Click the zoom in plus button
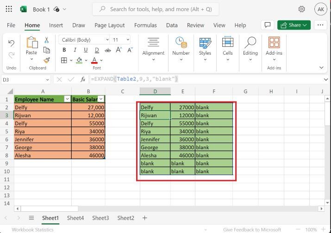The width and height of the screenshot is (331, 233). (x=323, y=229)
